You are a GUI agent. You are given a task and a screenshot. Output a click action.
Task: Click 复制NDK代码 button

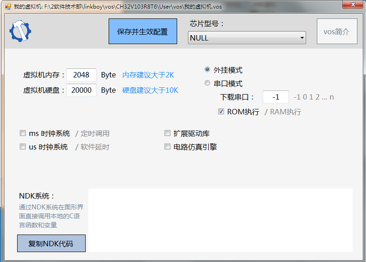51,243
